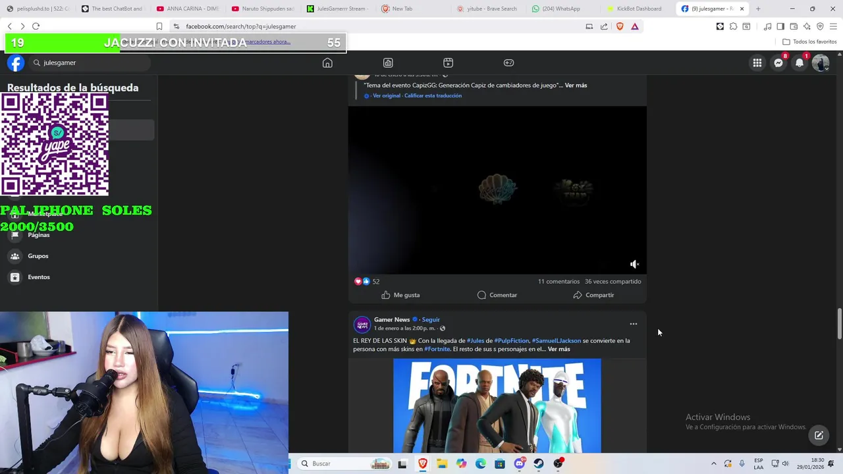The width and height of the screenshot is (843, 474).
Task: Click the Facebook logo
Action: [16, 63]
